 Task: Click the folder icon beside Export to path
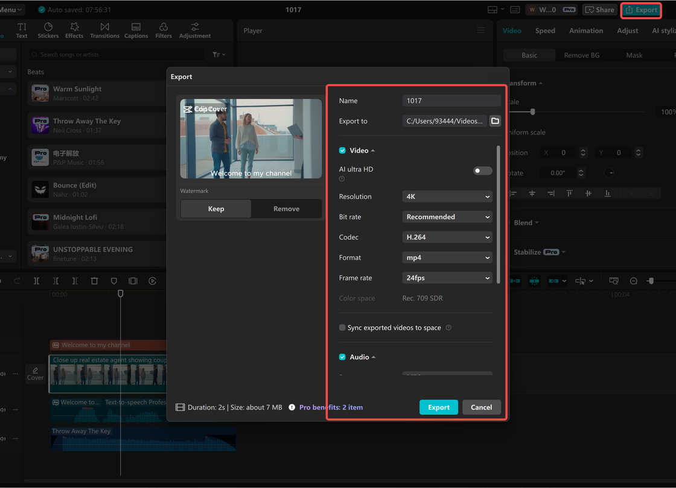(495, 121)
